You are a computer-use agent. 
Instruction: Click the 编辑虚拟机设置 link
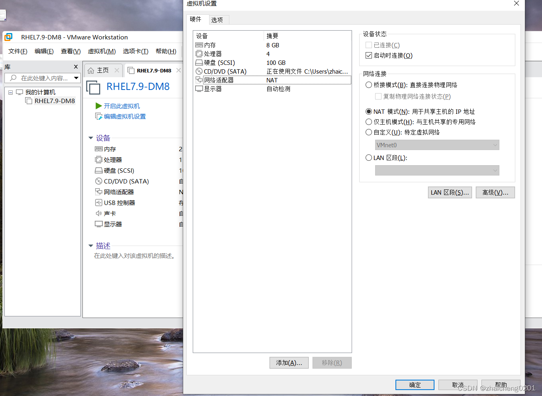click(125, 116)
